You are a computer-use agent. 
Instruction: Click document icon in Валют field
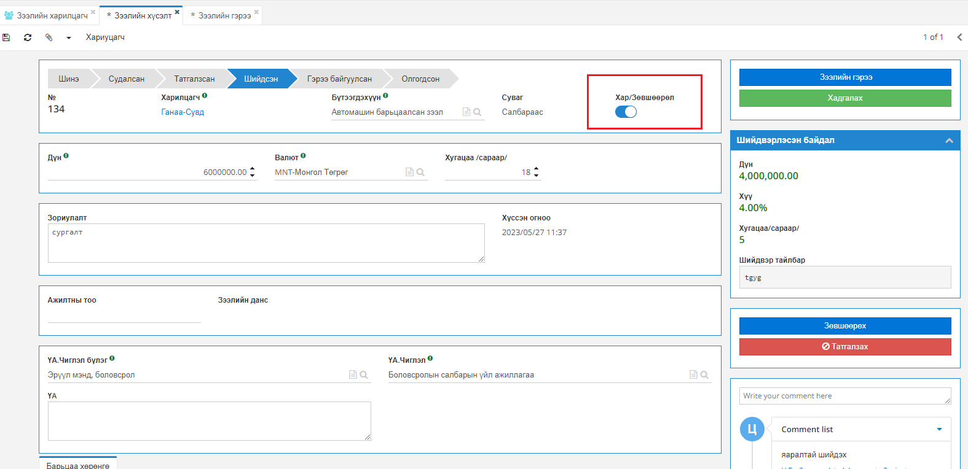coord(409,172)
